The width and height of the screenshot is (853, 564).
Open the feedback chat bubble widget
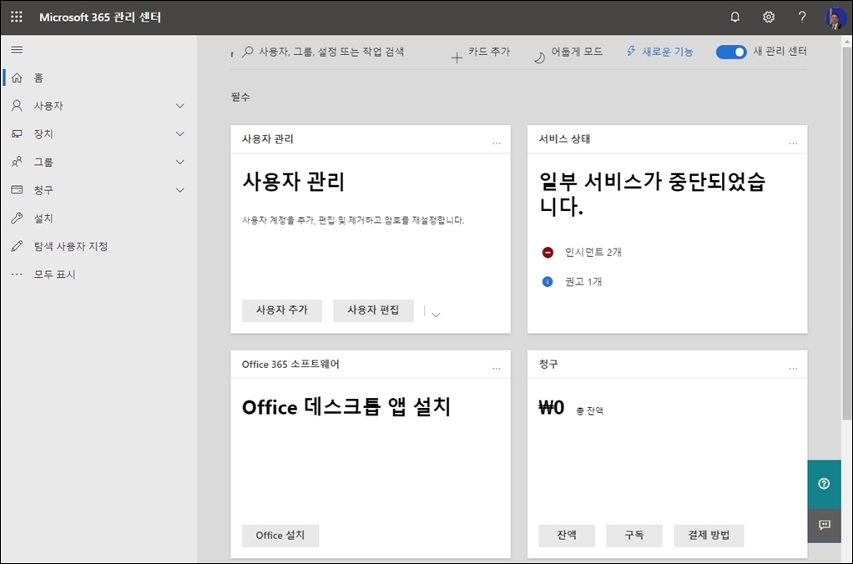824,525
